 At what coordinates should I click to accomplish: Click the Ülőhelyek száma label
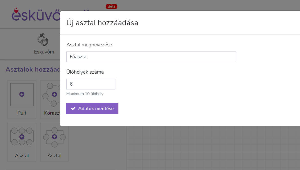click(x=85, y=72)
